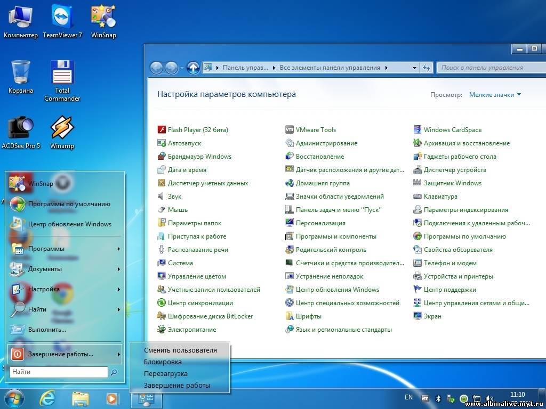Open Internet Explorer from the taskbar
The width and height of the screenshot is (546, 409).
coord(47,398)
